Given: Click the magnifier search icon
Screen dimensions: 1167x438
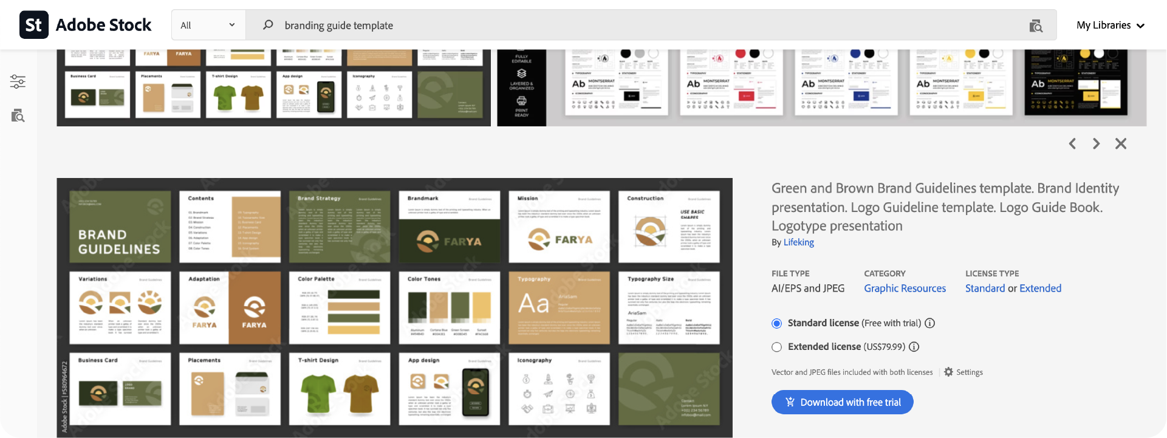Looking at the screenshot, I should [268, 25].
